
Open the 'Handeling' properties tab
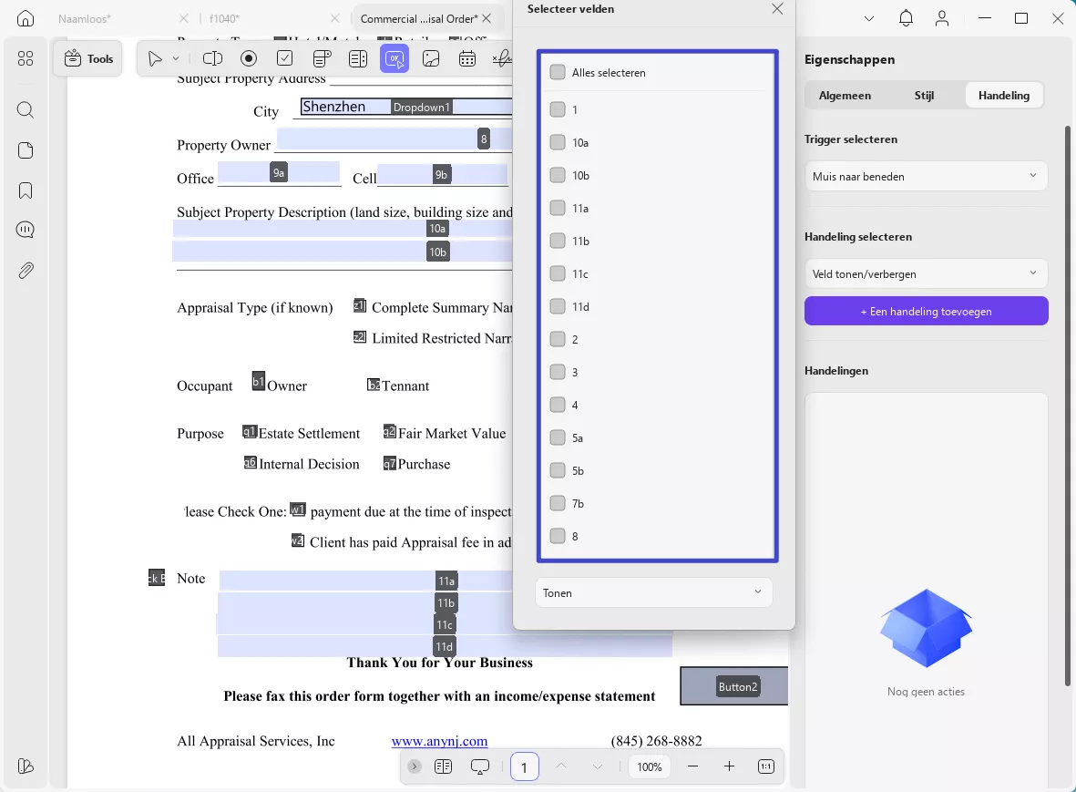tap(1004, 96)
